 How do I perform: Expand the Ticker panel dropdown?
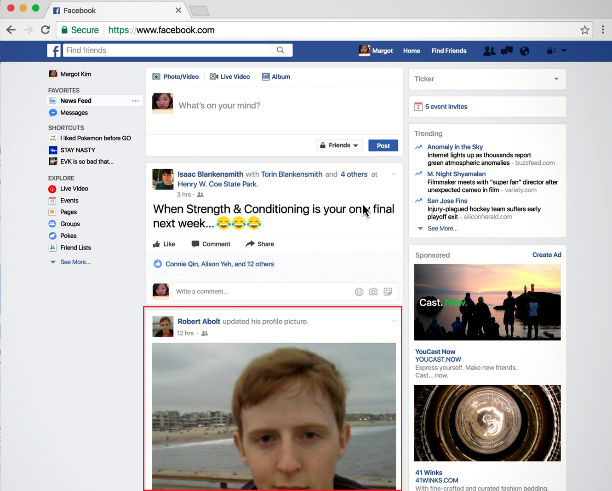point(556,79)
